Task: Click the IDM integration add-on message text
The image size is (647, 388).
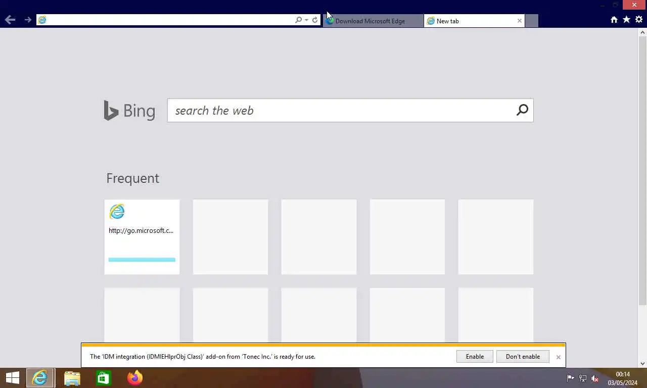Action: click(203, 357)
